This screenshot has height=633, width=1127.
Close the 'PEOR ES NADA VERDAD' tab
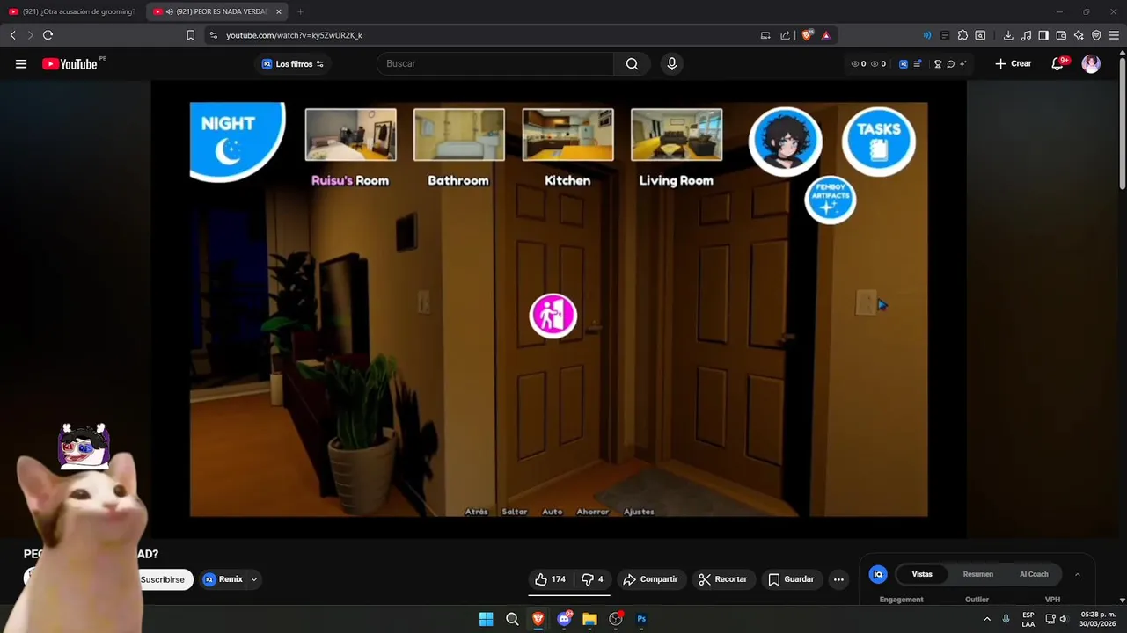point(279,11)
